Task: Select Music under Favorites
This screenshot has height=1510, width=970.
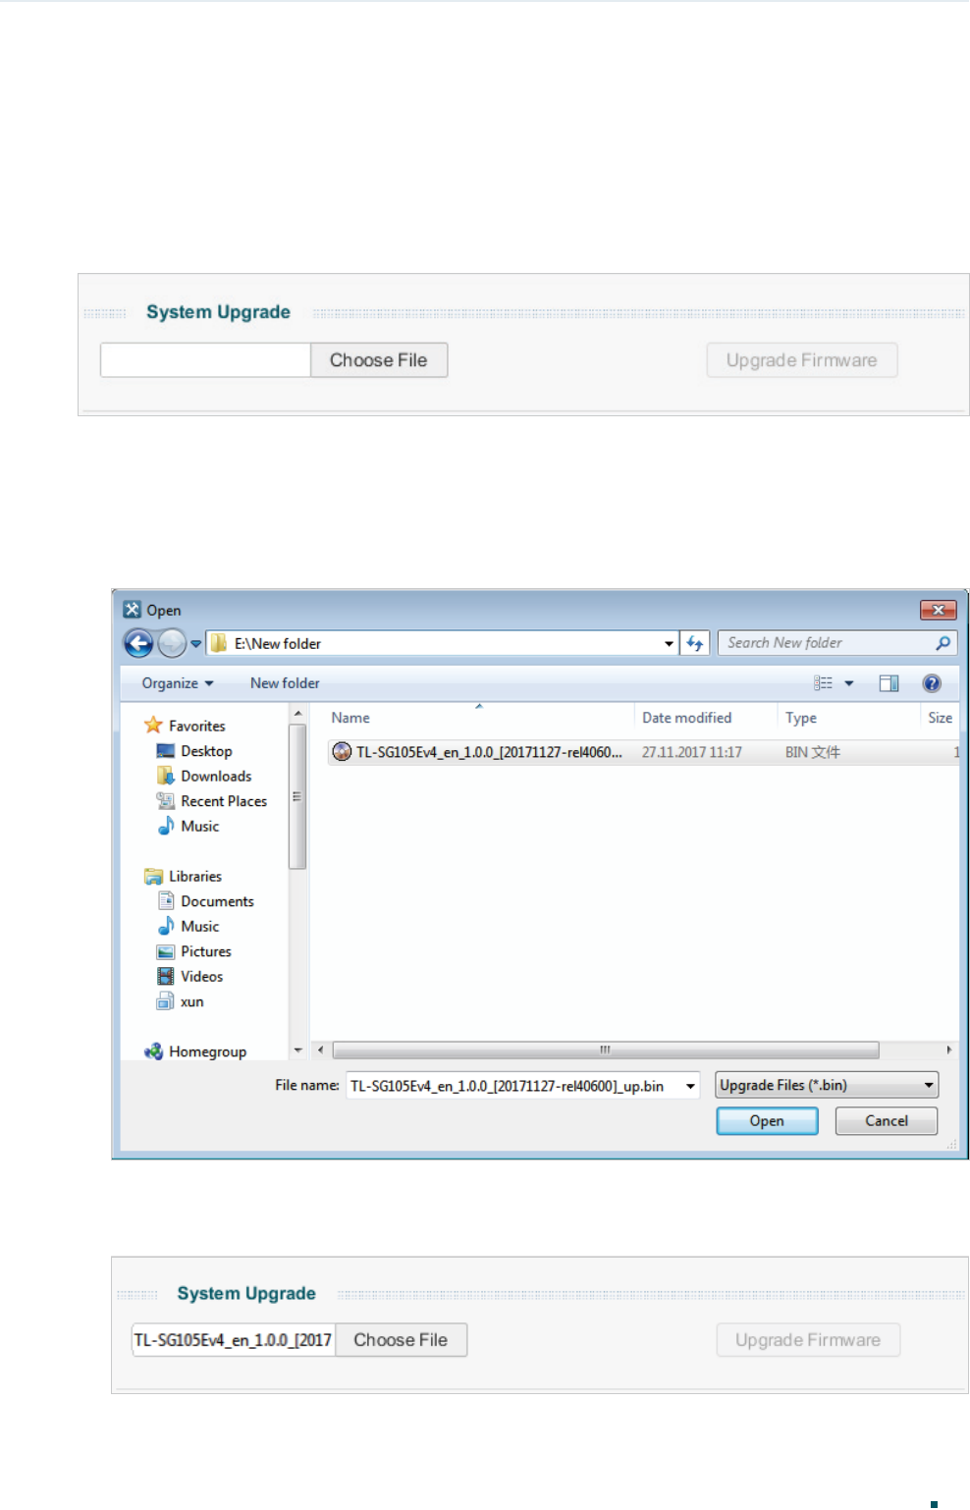Action: click(200, 827)
